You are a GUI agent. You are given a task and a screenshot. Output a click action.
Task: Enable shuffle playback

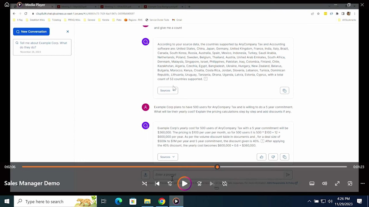pyautogui.click(x=144, y=183)
